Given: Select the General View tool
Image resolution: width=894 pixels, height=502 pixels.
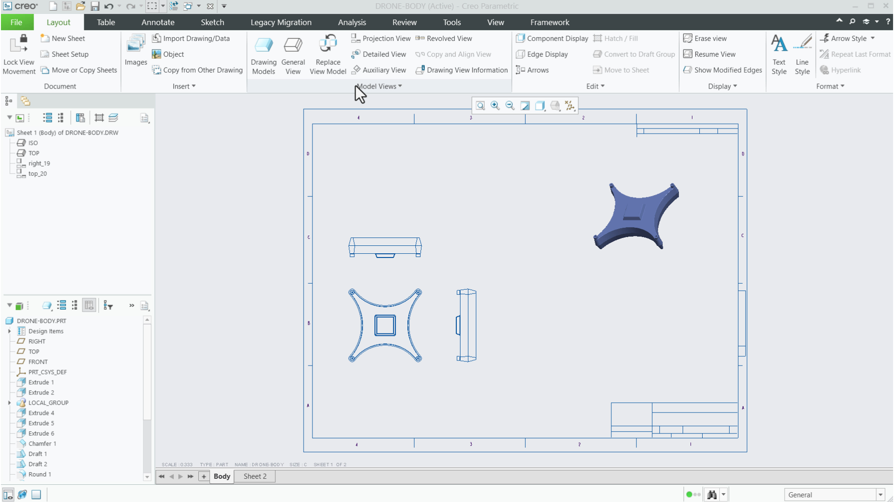Looking at the screenshot, I should point(293,54).
